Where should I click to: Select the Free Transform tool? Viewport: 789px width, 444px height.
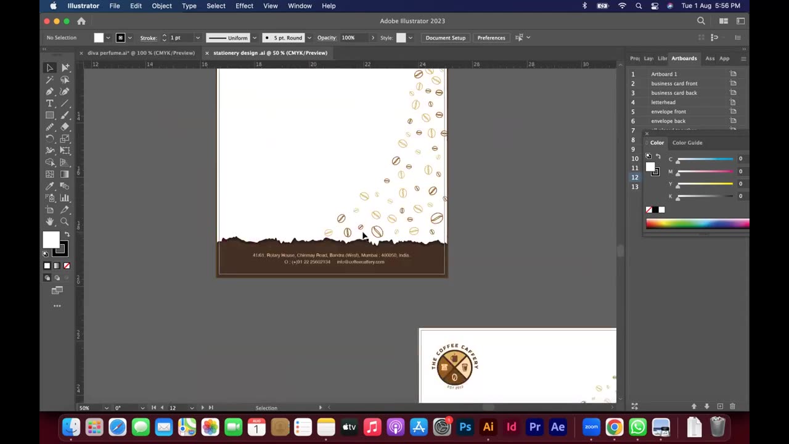(x=65, y=150)
